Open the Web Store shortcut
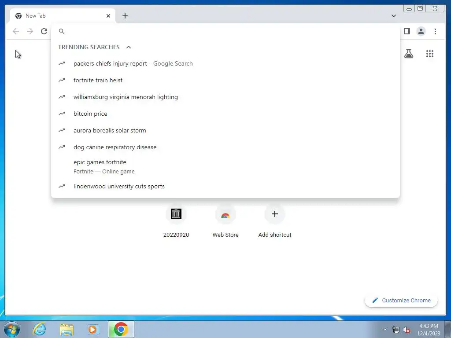This screenshot has width=451, height=338. click(x=225, y=222)
